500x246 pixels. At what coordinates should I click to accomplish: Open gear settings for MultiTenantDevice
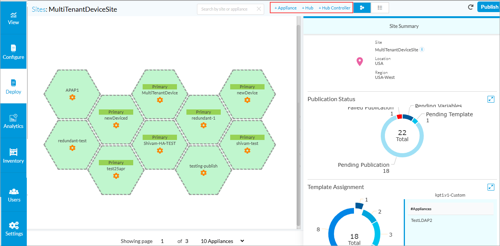(160, 100)
